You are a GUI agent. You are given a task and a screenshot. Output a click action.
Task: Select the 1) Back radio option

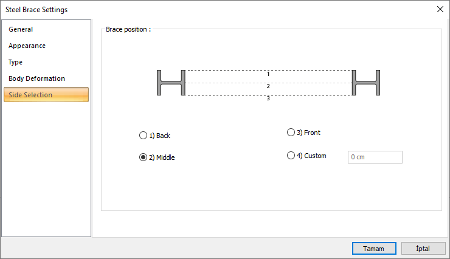(x=144, y=136)
